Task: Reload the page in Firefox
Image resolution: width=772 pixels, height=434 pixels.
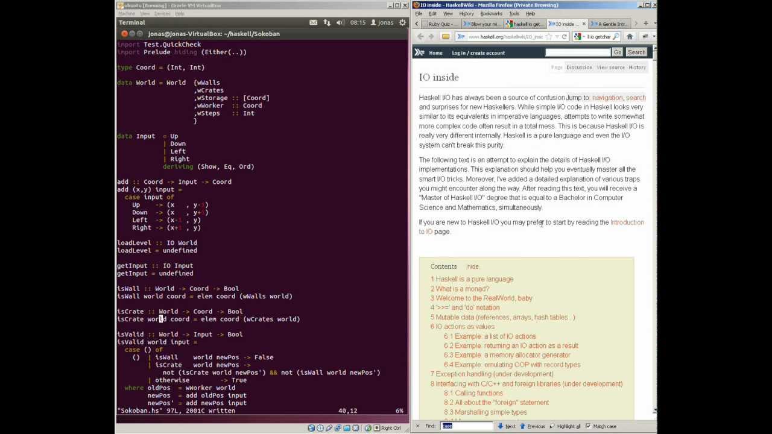Action: click(565, 37)
